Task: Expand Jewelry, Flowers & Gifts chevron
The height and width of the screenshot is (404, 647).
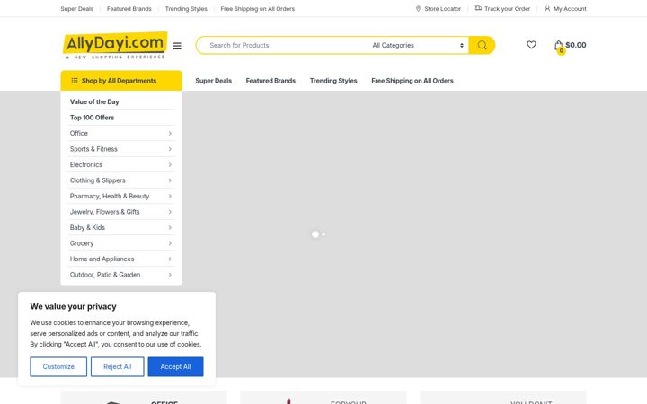Action: pyautogui.click(x=170, y=212)
